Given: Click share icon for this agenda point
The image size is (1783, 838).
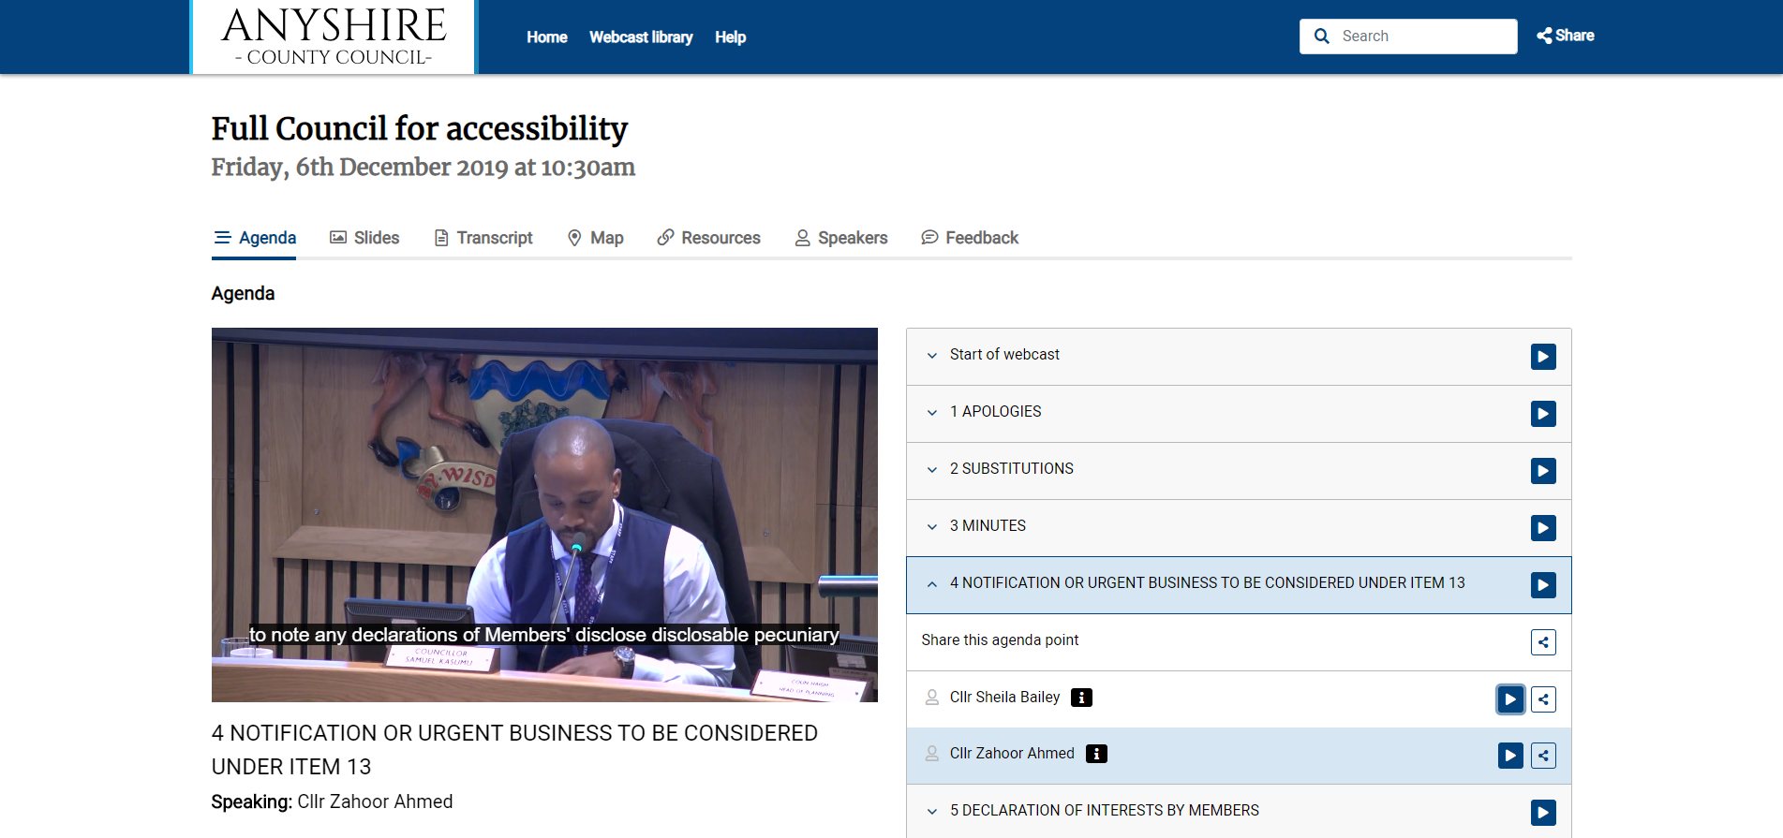Looking at the screenshot, I should point(1543,642).
